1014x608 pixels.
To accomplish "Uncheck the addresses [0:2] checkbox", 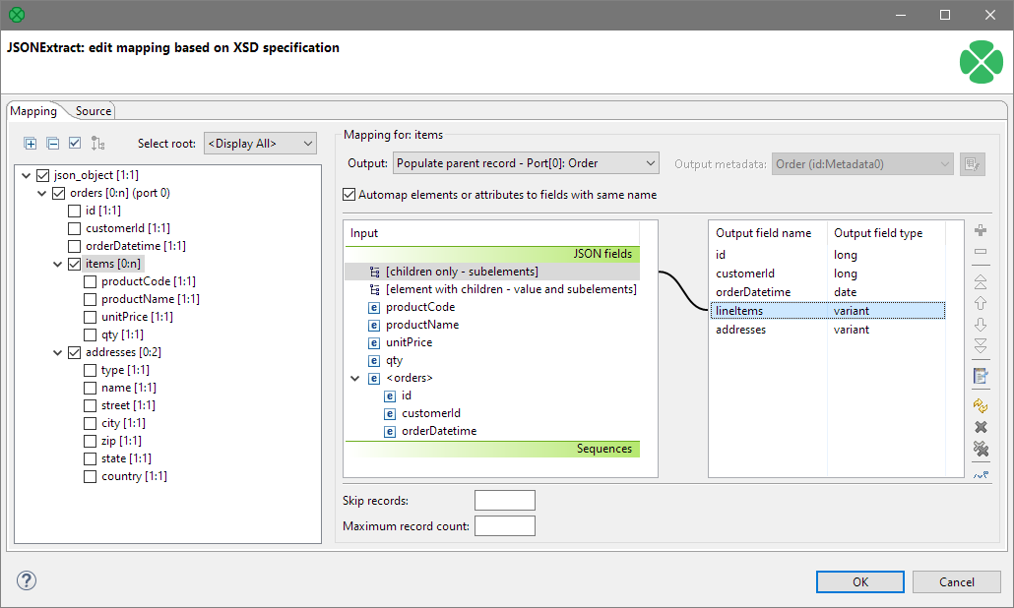I will [75, 352].
